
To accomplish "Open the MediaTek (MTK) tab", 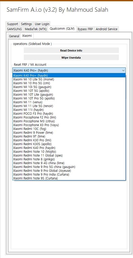I will (x=36, y=29).
